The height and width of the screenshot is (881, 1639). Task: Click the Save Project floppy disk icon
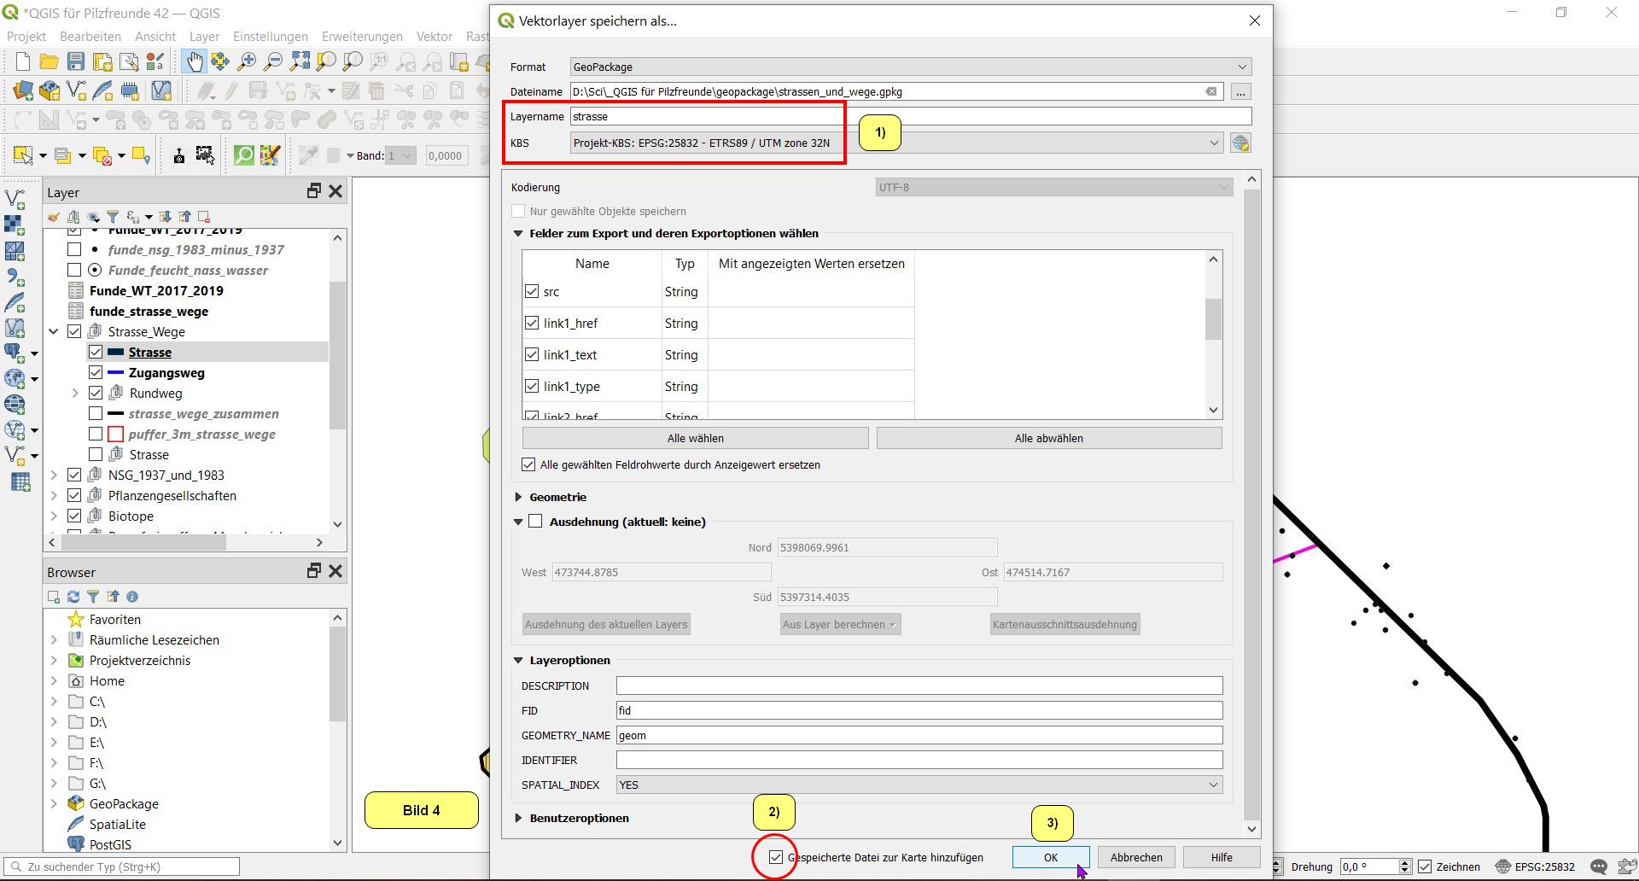(x=76, y=61)
